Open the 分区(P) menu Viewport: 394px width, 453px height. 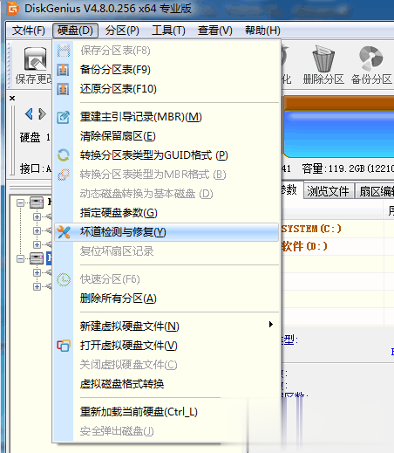122,31
